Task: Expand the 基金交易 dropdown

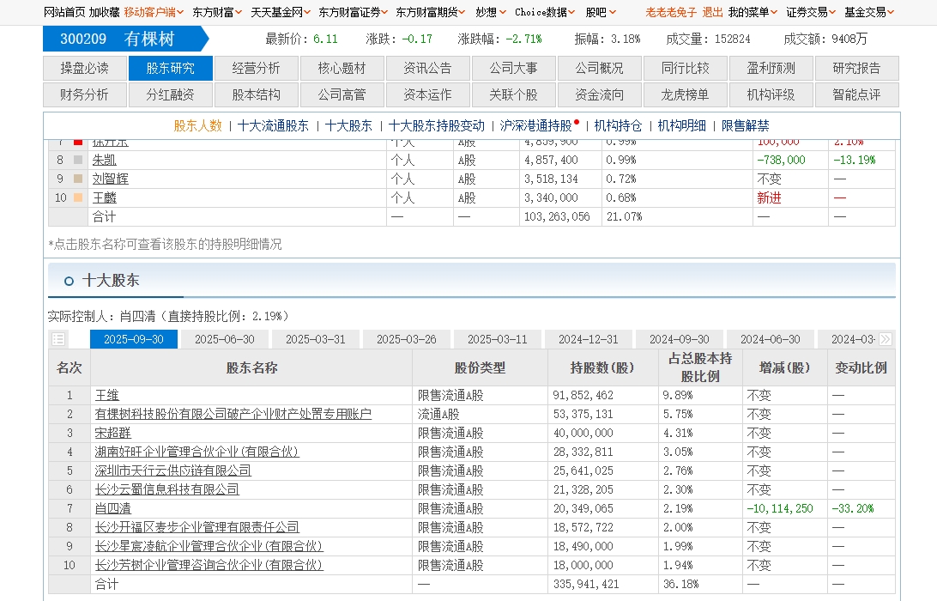Action: coord(869,12)
